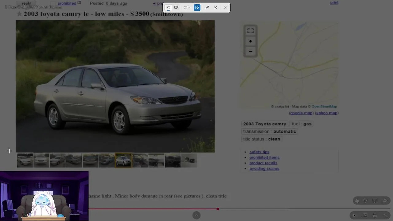Click the map fullscreen icon
This screenshot has height=221, width=393.
(251, 31)
